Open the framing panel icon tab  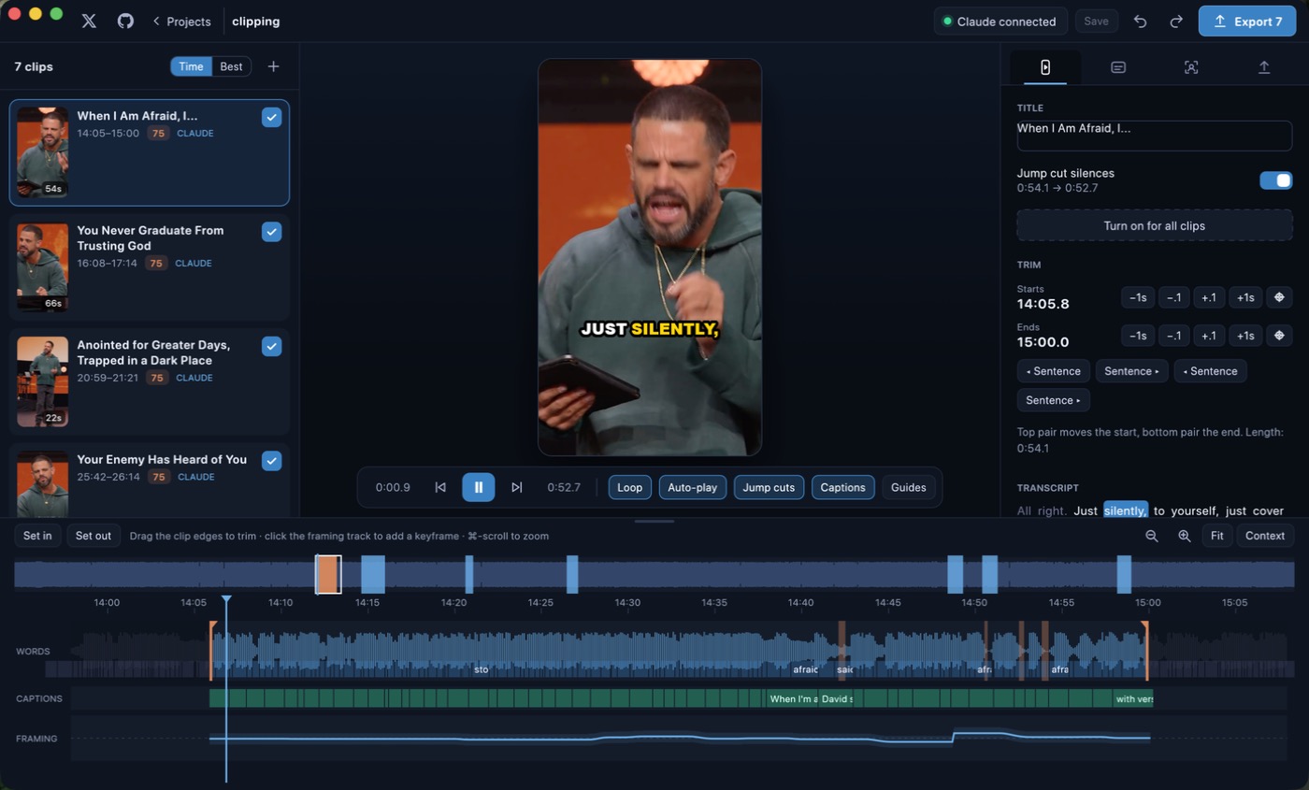[x=1191, y=67]
